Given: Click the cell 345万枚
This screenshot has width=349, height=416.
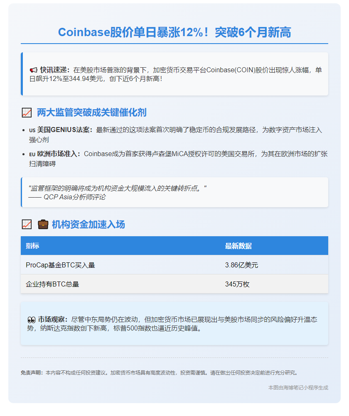Looking at the screenshot, I should (x=237, y=284).
